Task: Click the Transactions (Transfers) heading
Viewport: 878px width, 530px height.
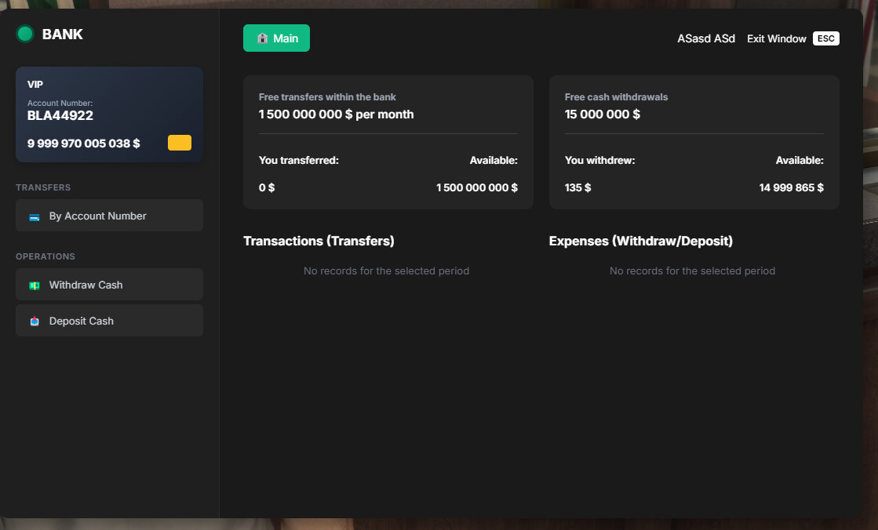Action: point(319,241)
